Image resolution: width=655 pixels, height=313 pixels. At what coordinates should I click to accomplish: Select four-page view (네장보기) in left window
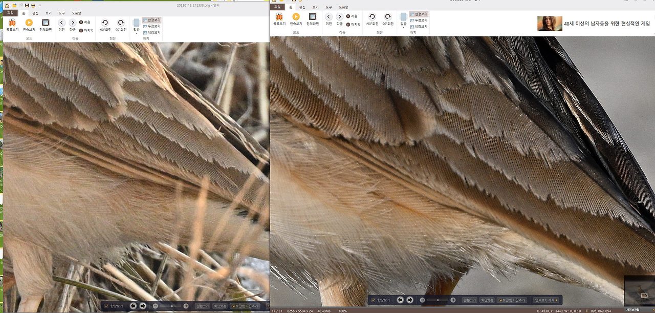(x=151, y=32)
